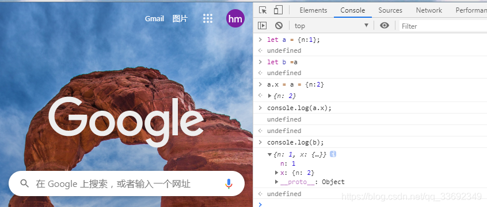The height and width of the screenshot is (207, 487).
Task: Focus the Google search input field
Action: (x=126, y=184)
